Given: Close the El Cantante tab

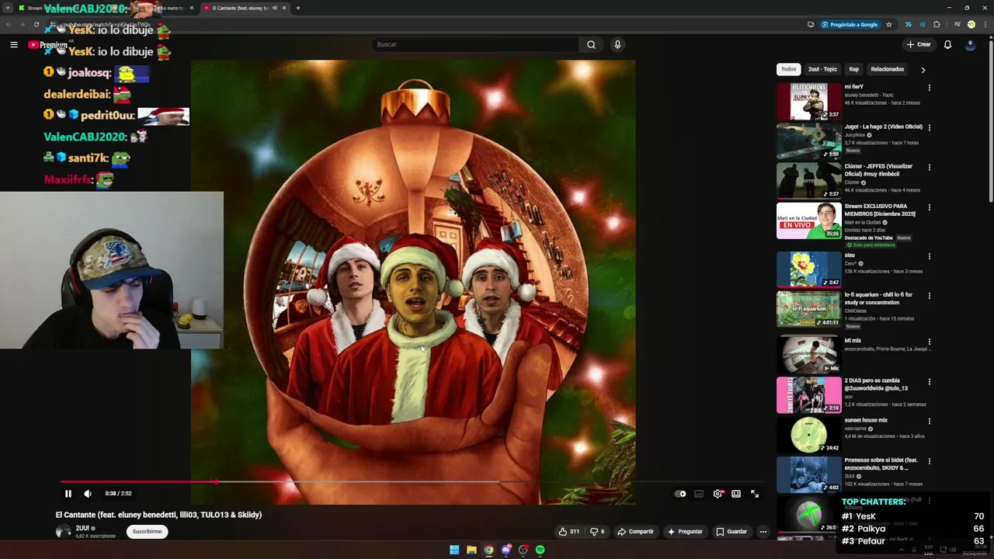Looking at the screenshot, I should click(284, 8).
